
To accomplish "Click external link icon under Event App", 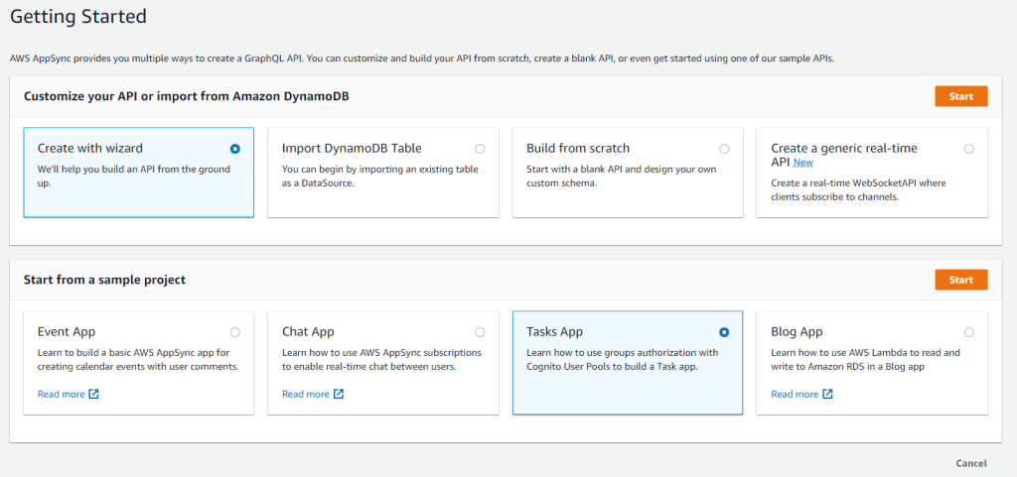I will point(94,394).
